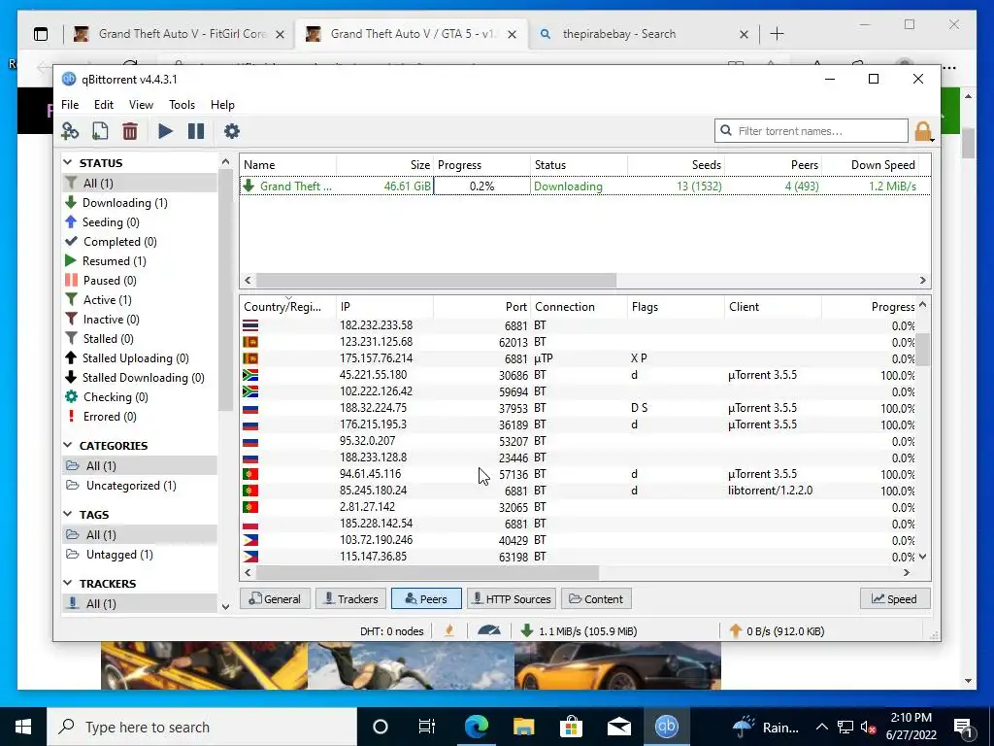Click the connection status flame icon in status bar
994x746 pixels.
(x=449, y=630)
